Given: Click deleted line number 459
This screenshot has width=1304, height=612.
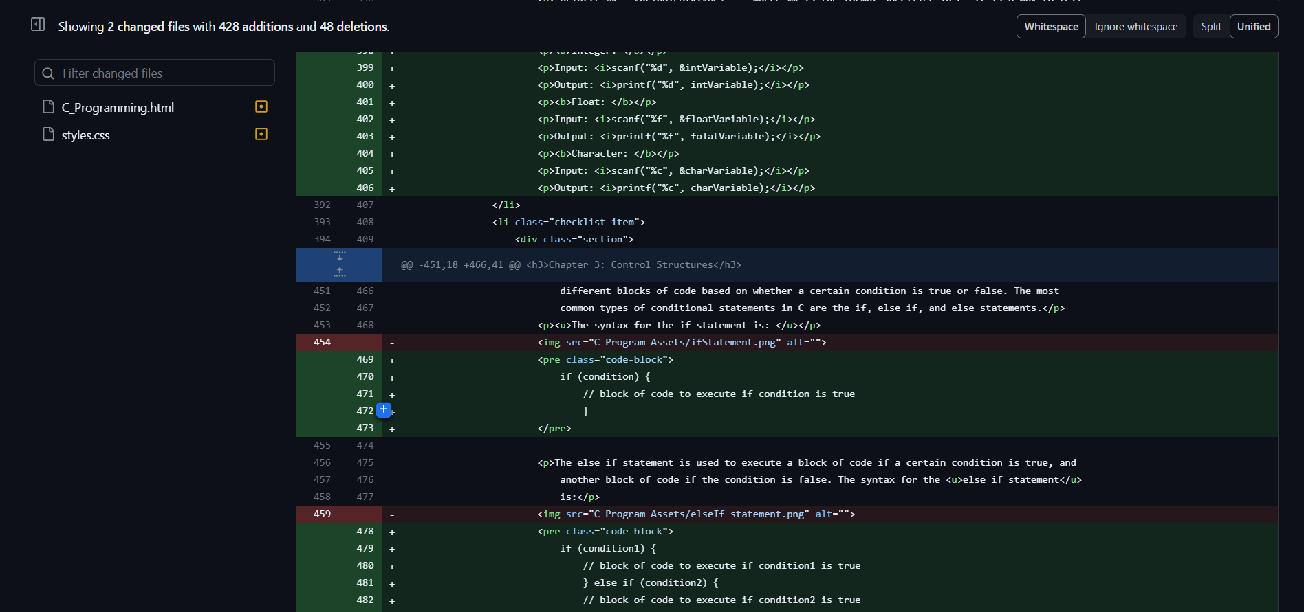Looking at the screenshot, I should pos(322,514).
